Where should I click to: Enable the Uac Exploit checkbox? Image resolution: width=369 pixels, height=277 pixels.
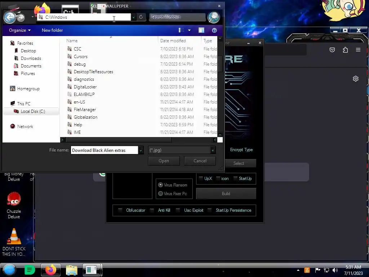[178, 210]
